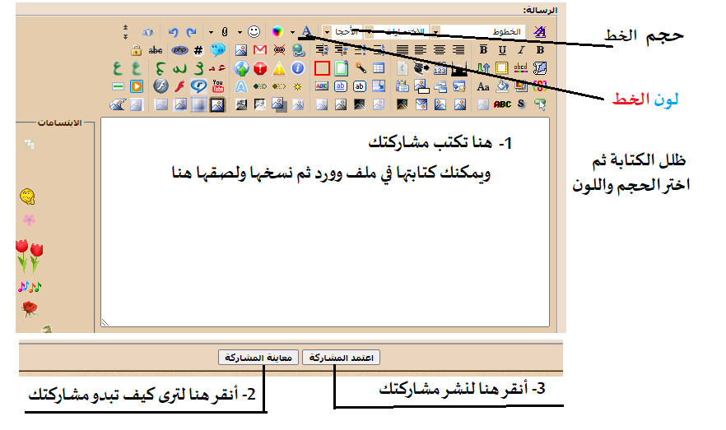Toggle underline formatting
The width and height of the screenshot is (726, 430).
pyautogui.click(x=502, y=50)
